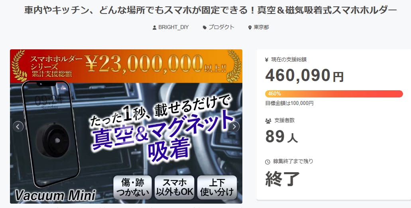
Task: Click the project title heading text
Action: point(210,10)
